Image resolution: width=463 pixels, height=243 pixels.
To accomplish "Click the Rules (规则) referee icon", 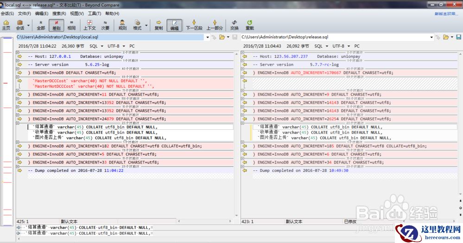I will [122, 24].
